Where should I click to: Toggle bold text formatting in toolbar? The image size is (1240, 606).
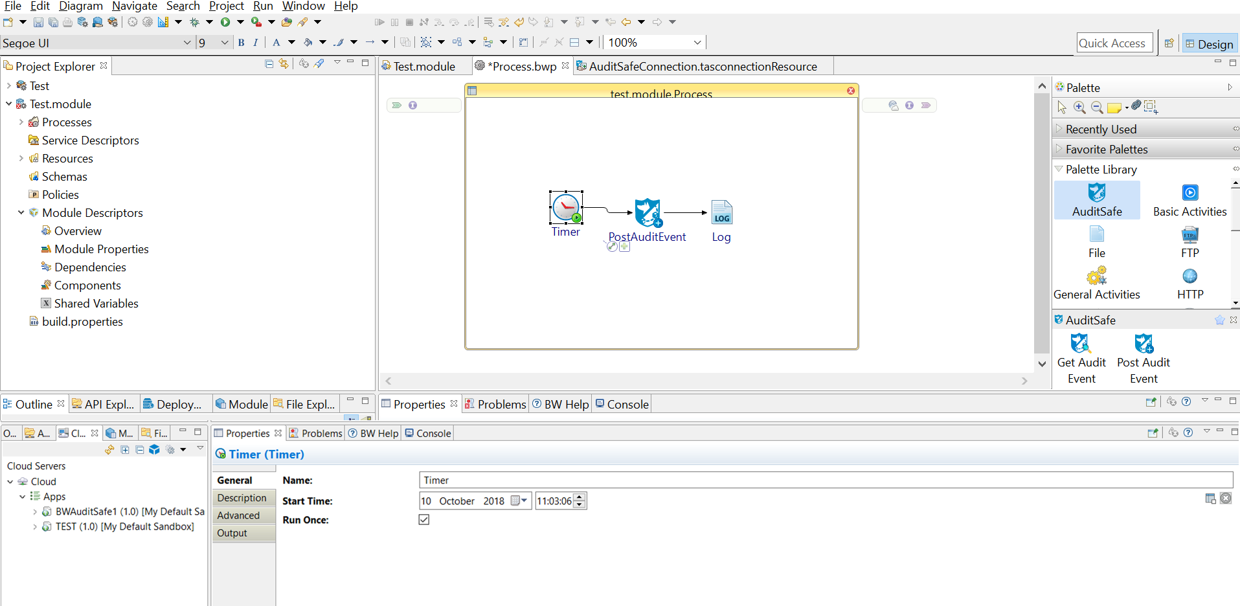[x=242, y=43]
